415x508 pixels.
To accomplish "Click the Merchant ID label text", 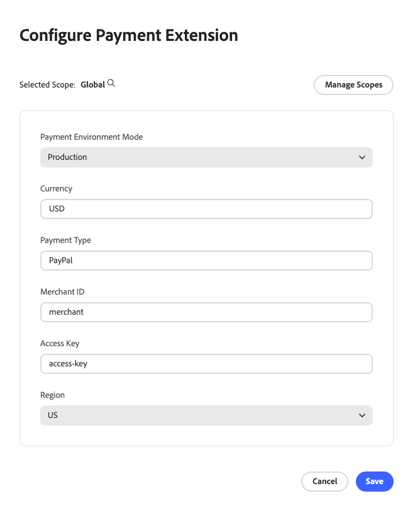I will (62, 292).
